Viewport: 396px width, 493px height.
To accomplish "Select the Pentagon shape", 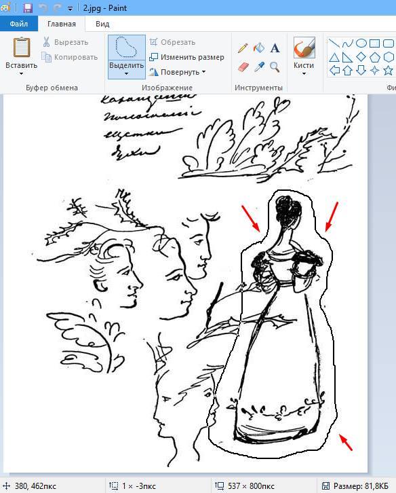I will tap(375, 57).
